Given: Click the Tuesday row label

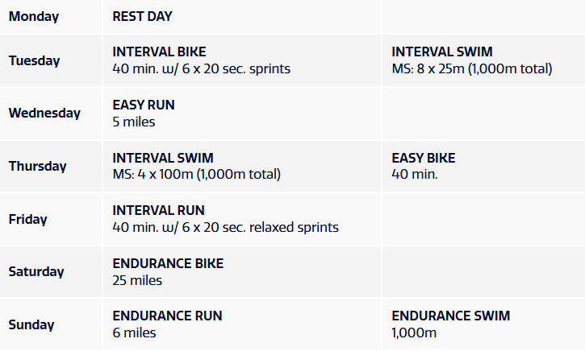Looking at the screenshot, I should point(34,60).
